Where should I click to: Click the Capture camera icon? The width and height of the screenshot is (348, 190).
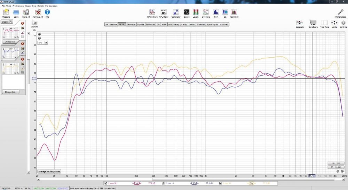pyautogui.click(x=34, y=23)
